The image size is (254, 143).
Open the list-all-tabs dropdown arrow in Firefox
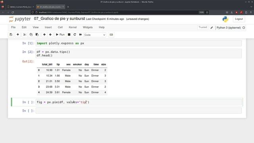click(x=251, y=7)
